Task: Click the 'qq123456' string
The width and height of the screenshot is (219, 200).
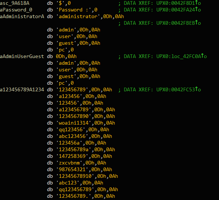Action: tap(71, 130)
